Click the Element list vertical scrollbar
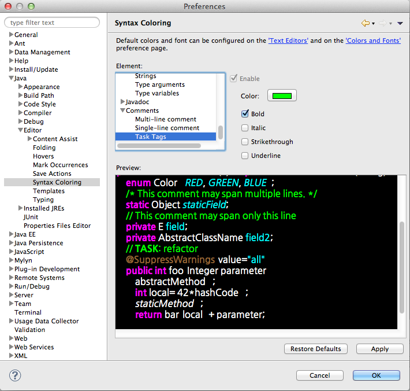410x391 pixels. pos(221,132)
